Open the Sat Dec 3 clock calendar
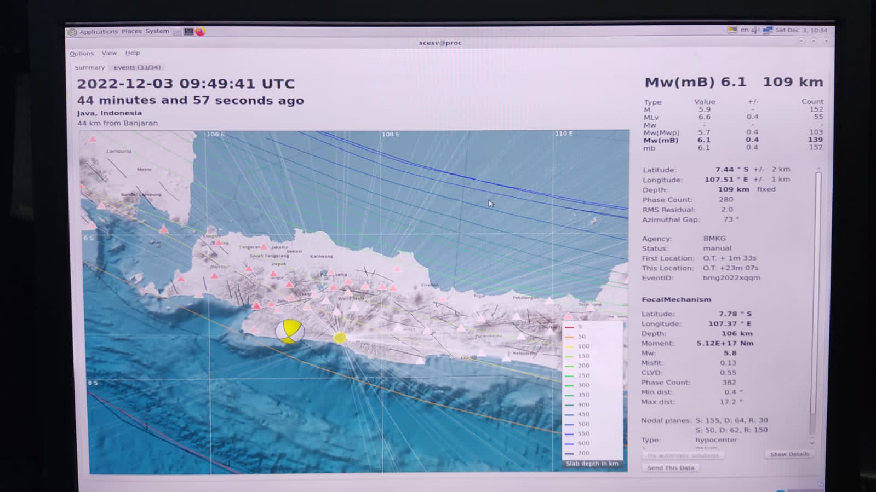 pos(801,30)
